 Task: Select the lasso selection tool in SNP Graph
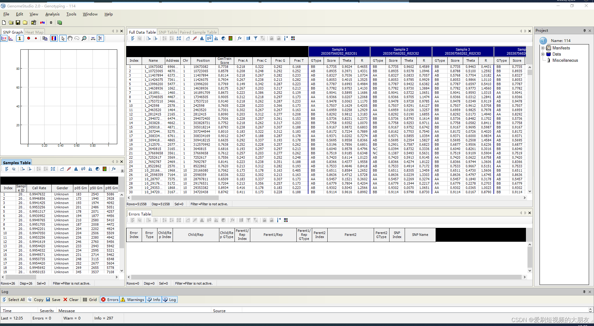click(77, 38)
